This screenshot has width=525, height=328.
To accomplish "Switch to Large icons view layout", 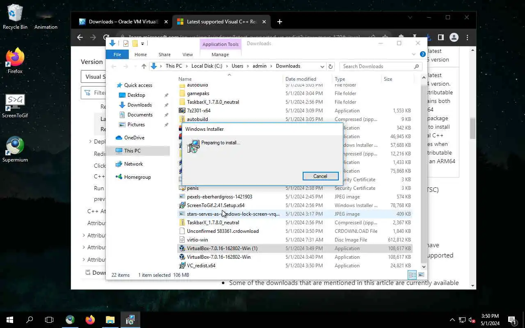I will [421, 275].
